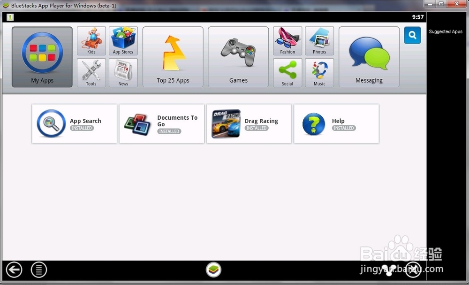
Task: Open the Fashion category
Action: coord(287,41)
